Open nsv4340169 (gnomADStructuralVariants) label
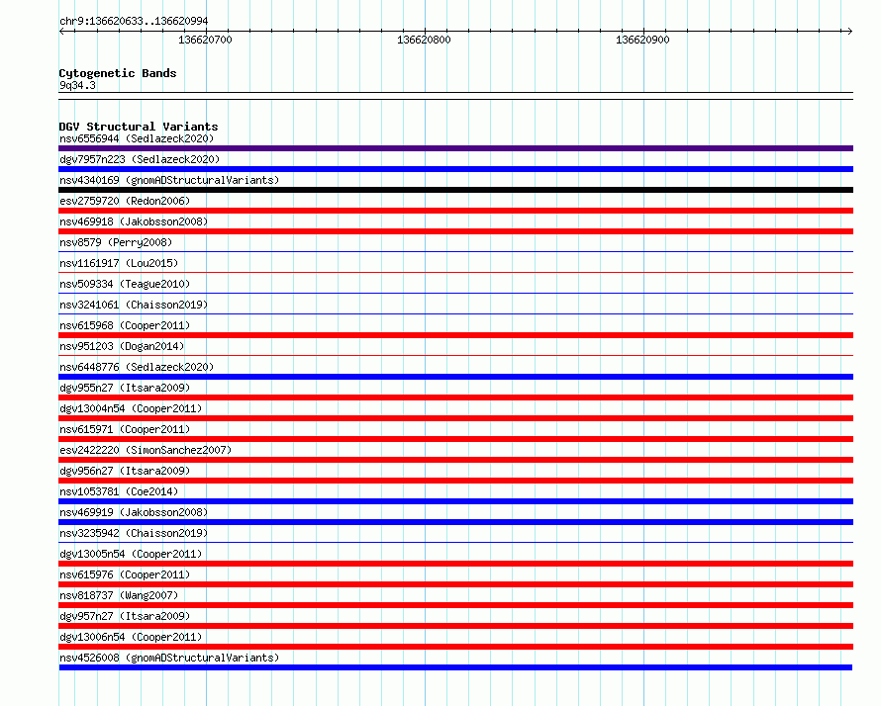881x706 pixels. click(169, 180)
